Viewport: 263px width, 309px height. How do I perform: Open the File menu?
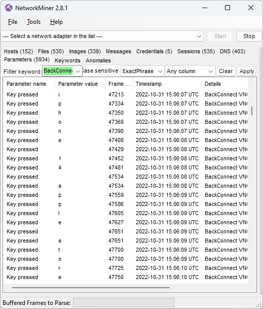[x=13, y=22]
